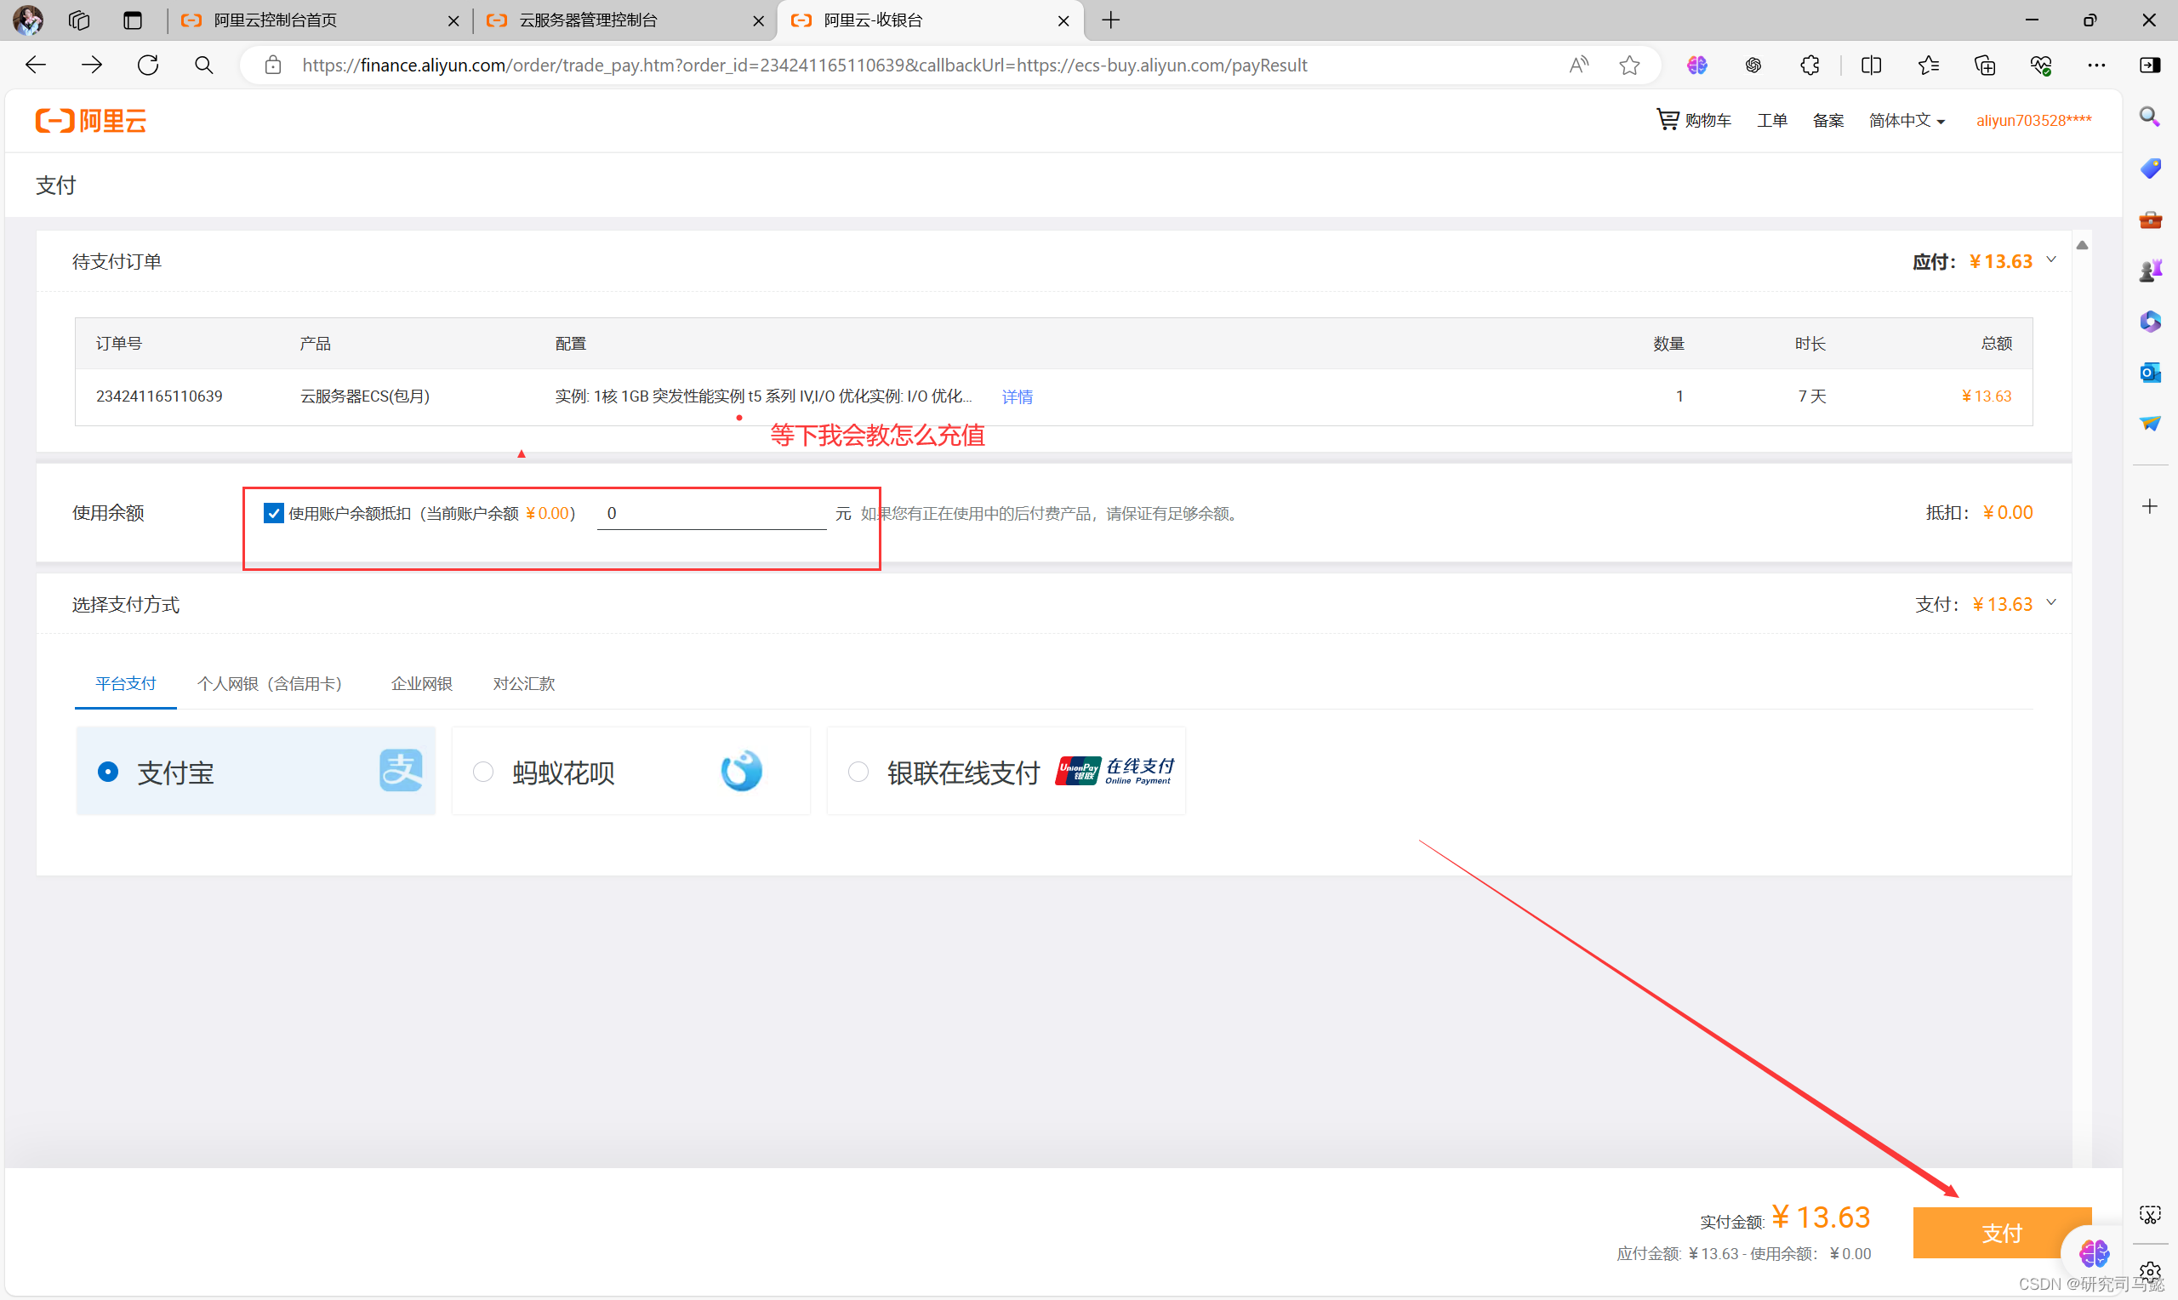Open the sidebar paper plane icon
The image size is (2178, 1300).
point(2150,423)
